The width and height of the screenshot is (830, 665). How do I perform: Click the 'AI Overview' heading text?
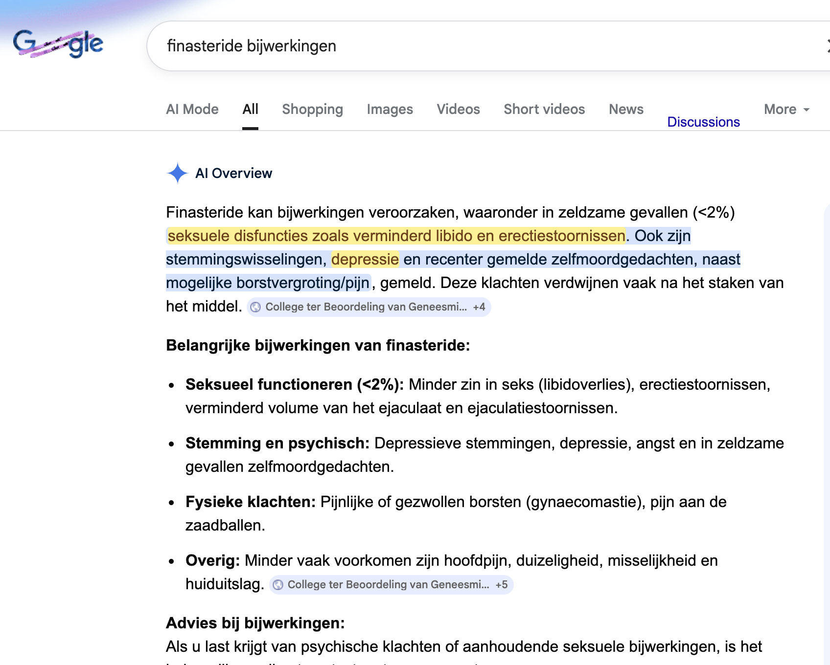[233, 173]
